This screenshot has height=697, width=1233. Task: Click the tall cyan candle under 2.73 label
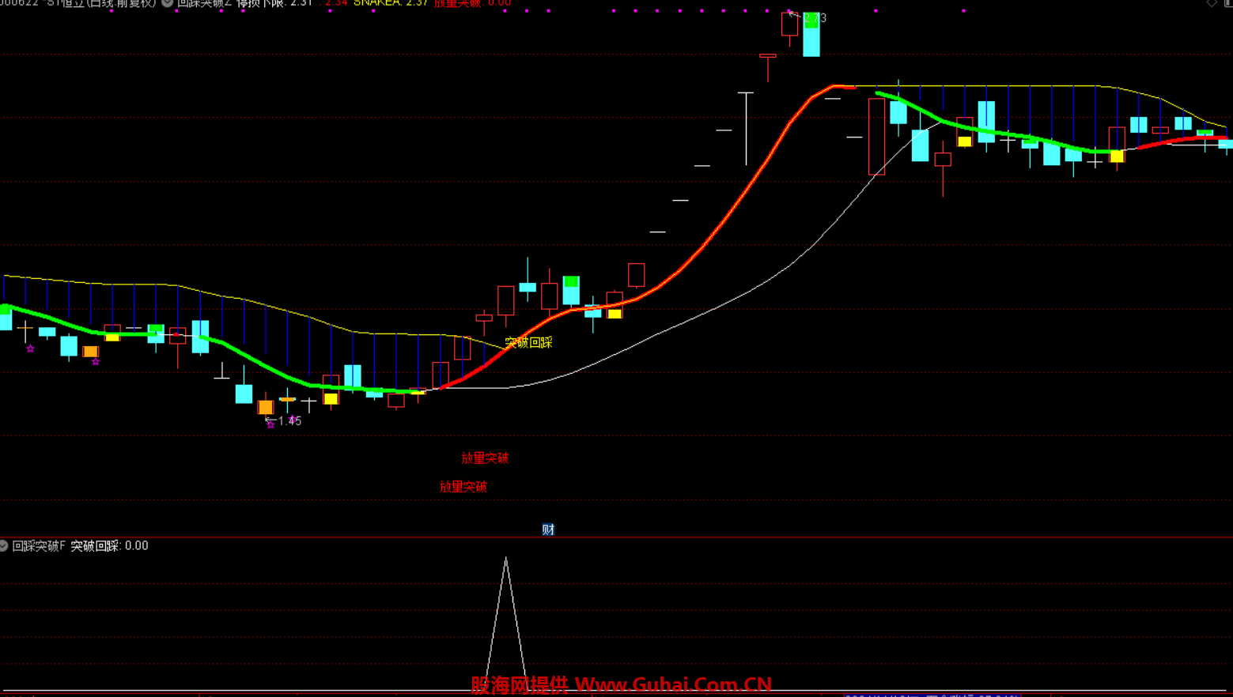pyautogui.click(x=811, y=35)
